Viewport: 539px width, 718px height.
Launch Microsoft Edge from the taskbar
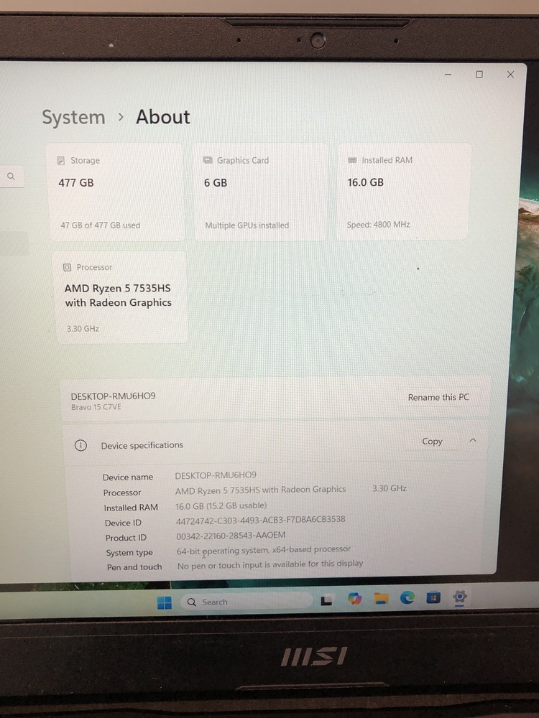pos(407,597)
